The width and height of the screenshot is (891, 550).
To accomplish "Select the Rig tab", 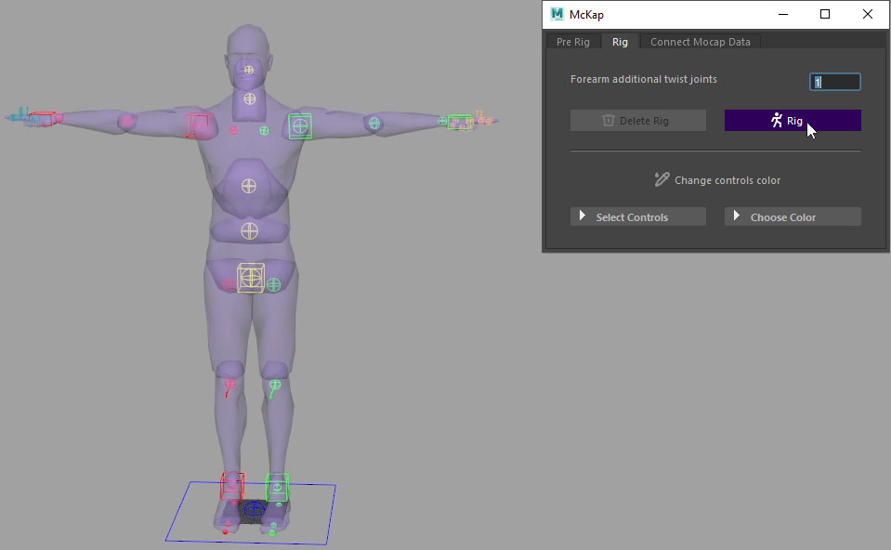I will point(620,42).
